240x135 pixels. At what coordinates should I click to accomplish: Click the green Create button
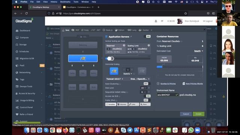tap(198, 114)
